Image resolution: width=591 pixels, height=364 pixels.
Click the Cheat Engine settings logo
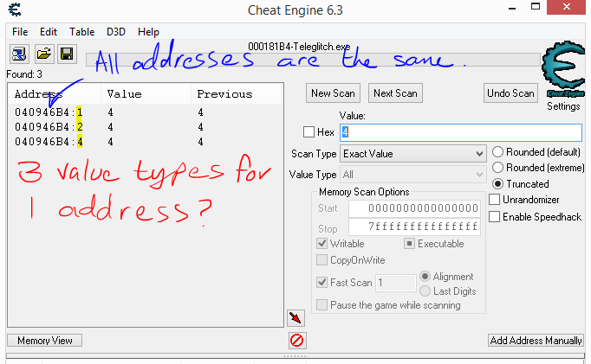pos(562,76)
